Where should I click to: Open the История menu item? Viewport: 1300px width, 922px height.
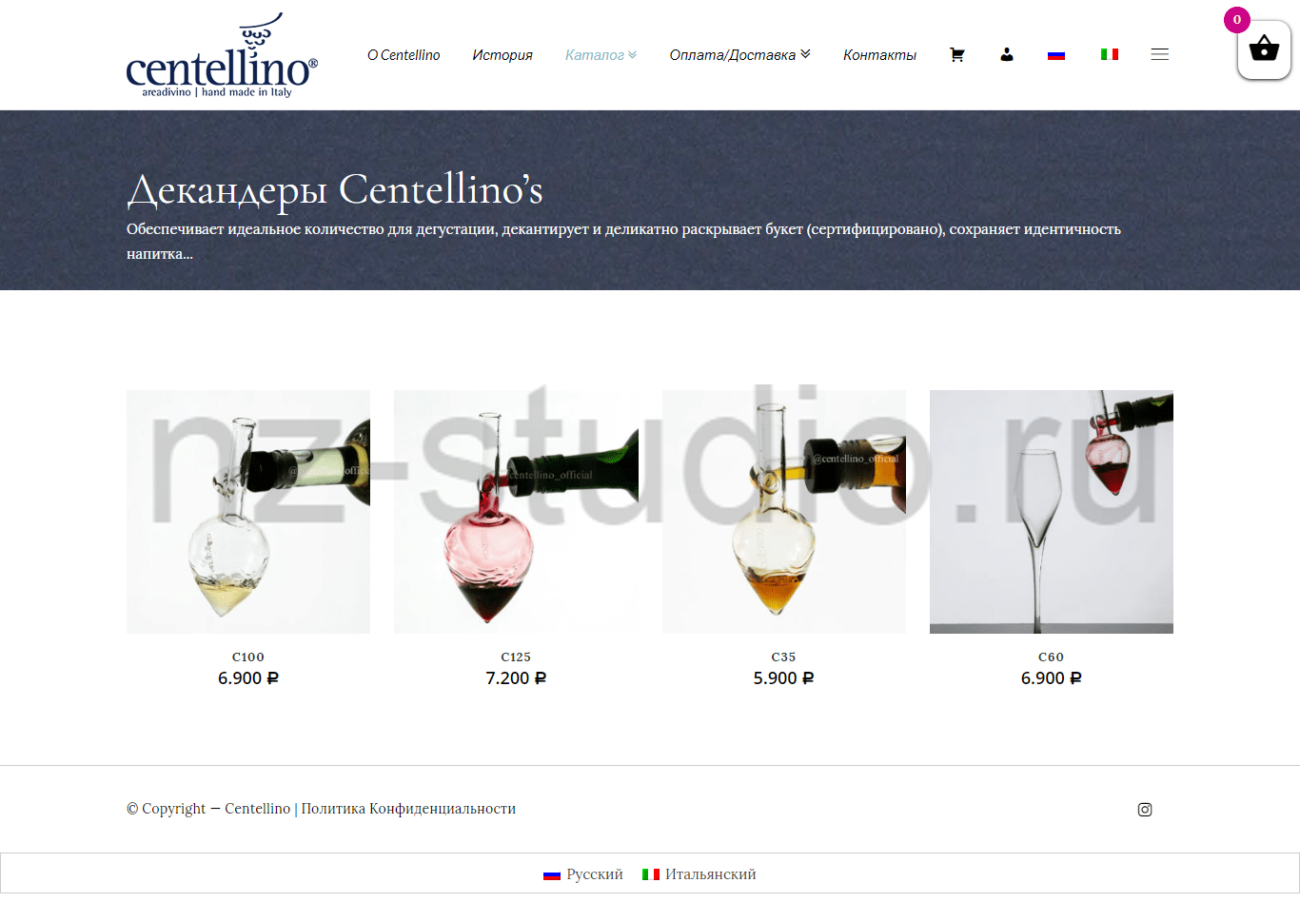click(x=502, y=55)
